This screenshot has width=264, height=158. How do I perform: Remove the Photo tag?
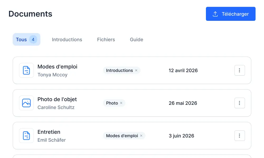[121, 103]
